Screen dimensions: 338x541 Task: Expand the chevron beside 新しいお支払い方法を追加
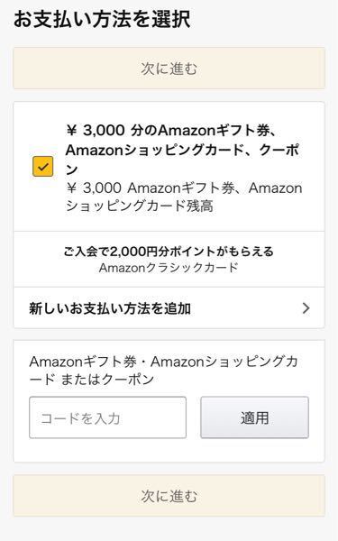(306, 308)
